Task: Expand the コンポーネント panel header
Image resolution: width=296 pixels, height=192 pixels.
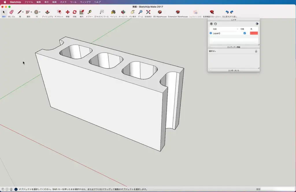Action: [234, 71]
